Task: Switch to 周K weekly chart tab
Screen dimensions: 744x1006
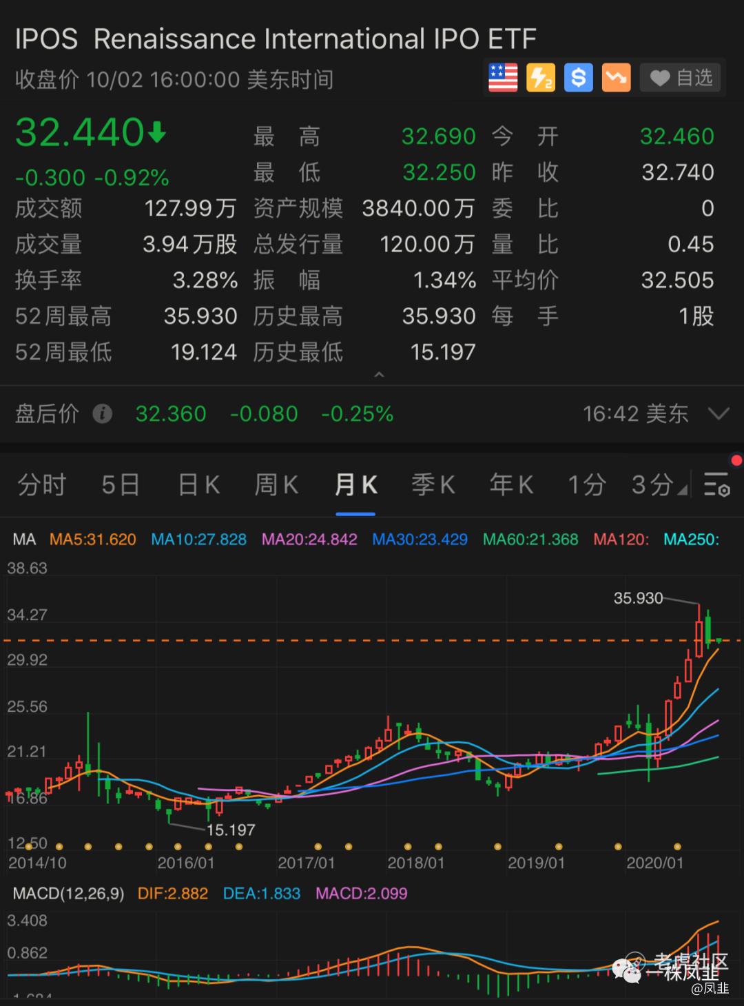Action: pyautogui.click(x=276, y=485)
